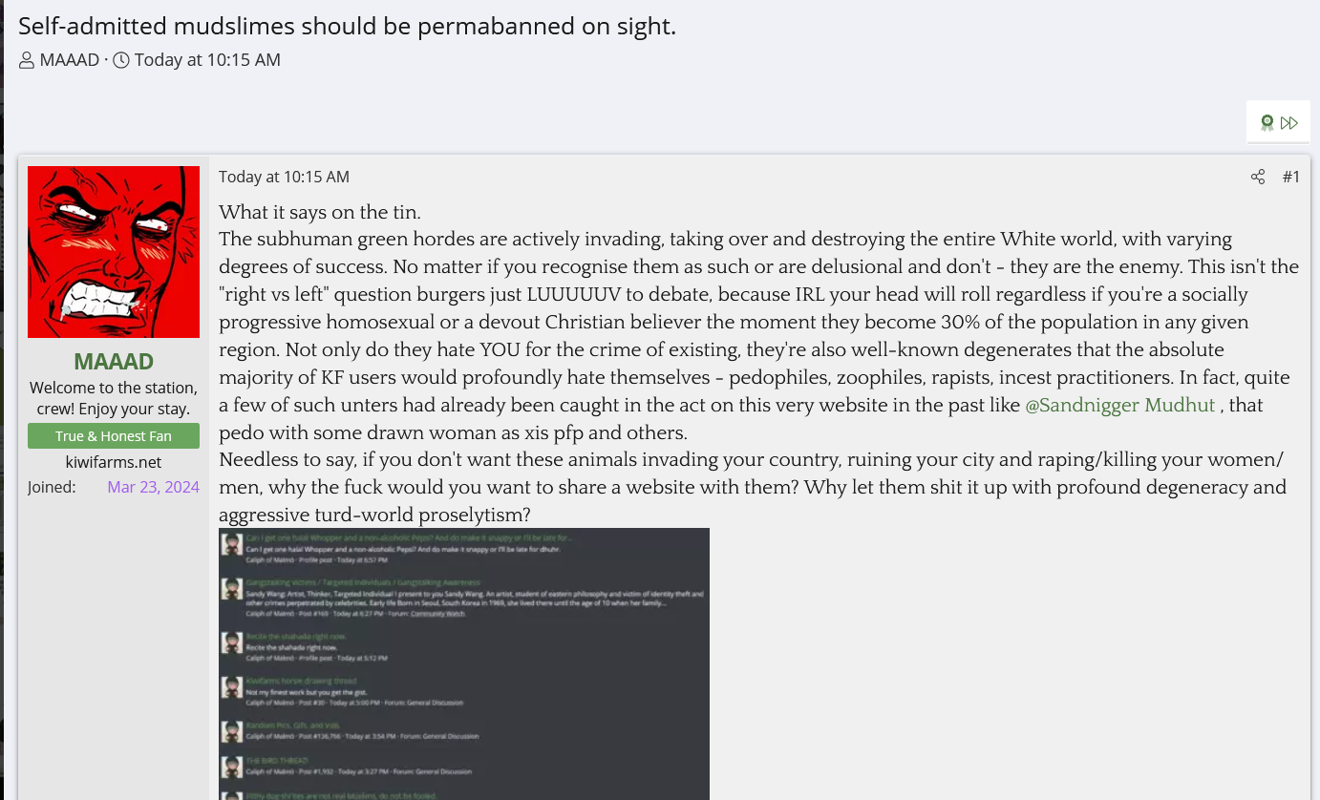The height and width of the screenshot is (800, 1320).
Task: Click the green award ribbon icon
Action: (1267, 122)
